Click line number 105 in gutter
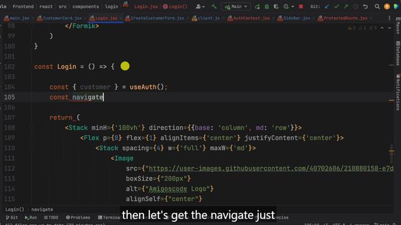The height and width of the screenshot is (225, 401). [x=9, y=97]
